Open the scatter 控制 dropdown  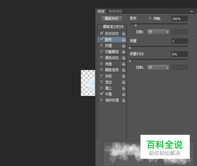point(158,32)
